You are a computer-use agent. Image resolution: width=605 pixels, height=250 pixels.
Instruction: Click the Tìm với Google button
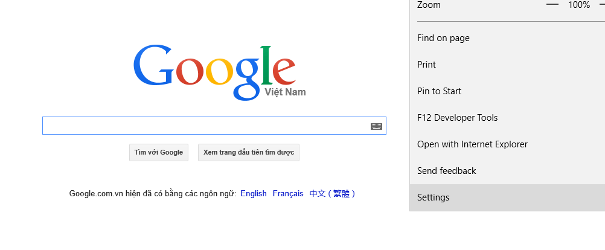click(159, 152)
